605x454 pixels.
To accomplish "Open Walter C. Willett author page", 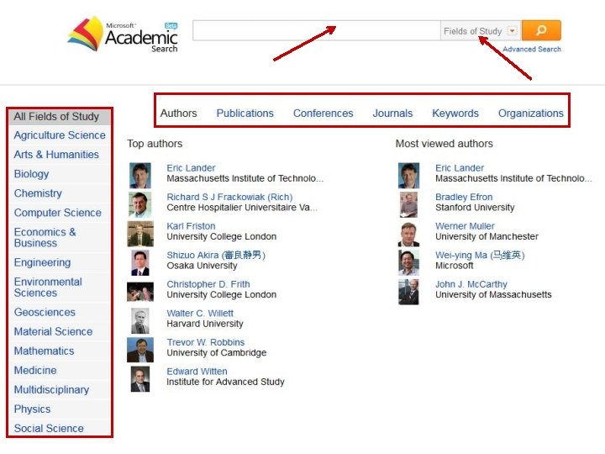I will (200, 313).
